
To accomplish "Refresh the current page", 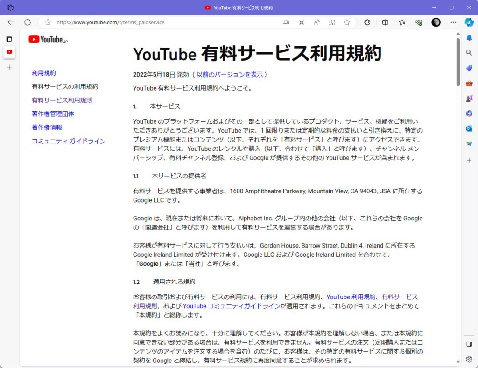I will pos(28,22).
